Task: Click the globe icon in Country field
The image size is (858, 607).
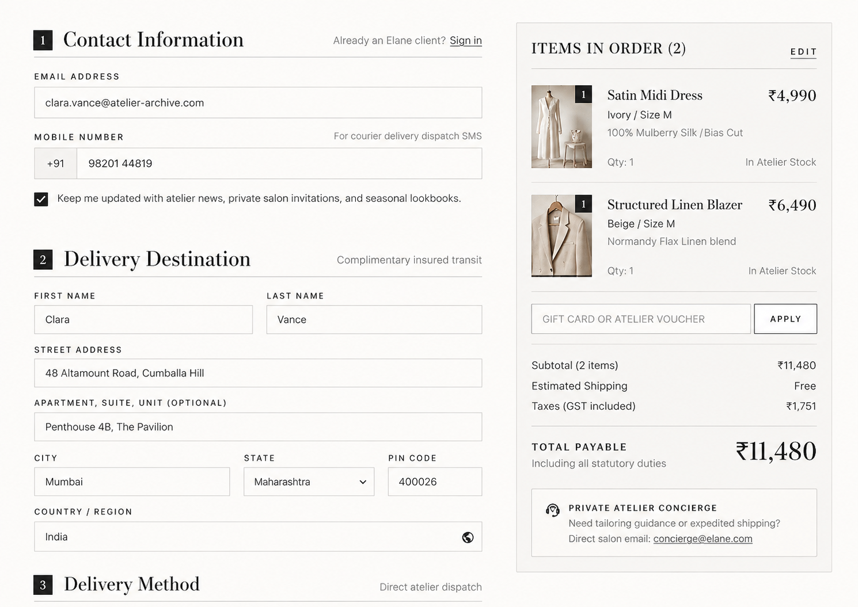Action: [x=468, y=537]
